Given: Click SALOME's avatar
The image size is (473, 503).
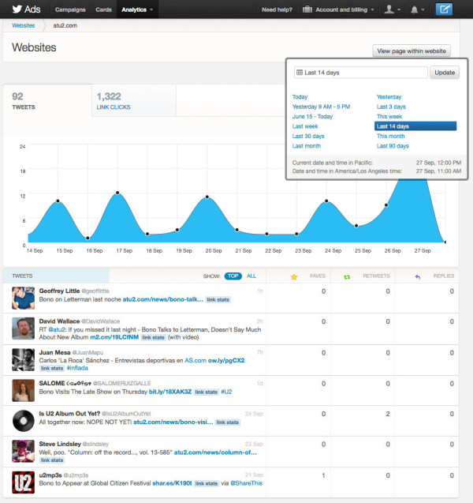Looking at the screenshot, I should [x=23, y=390].
